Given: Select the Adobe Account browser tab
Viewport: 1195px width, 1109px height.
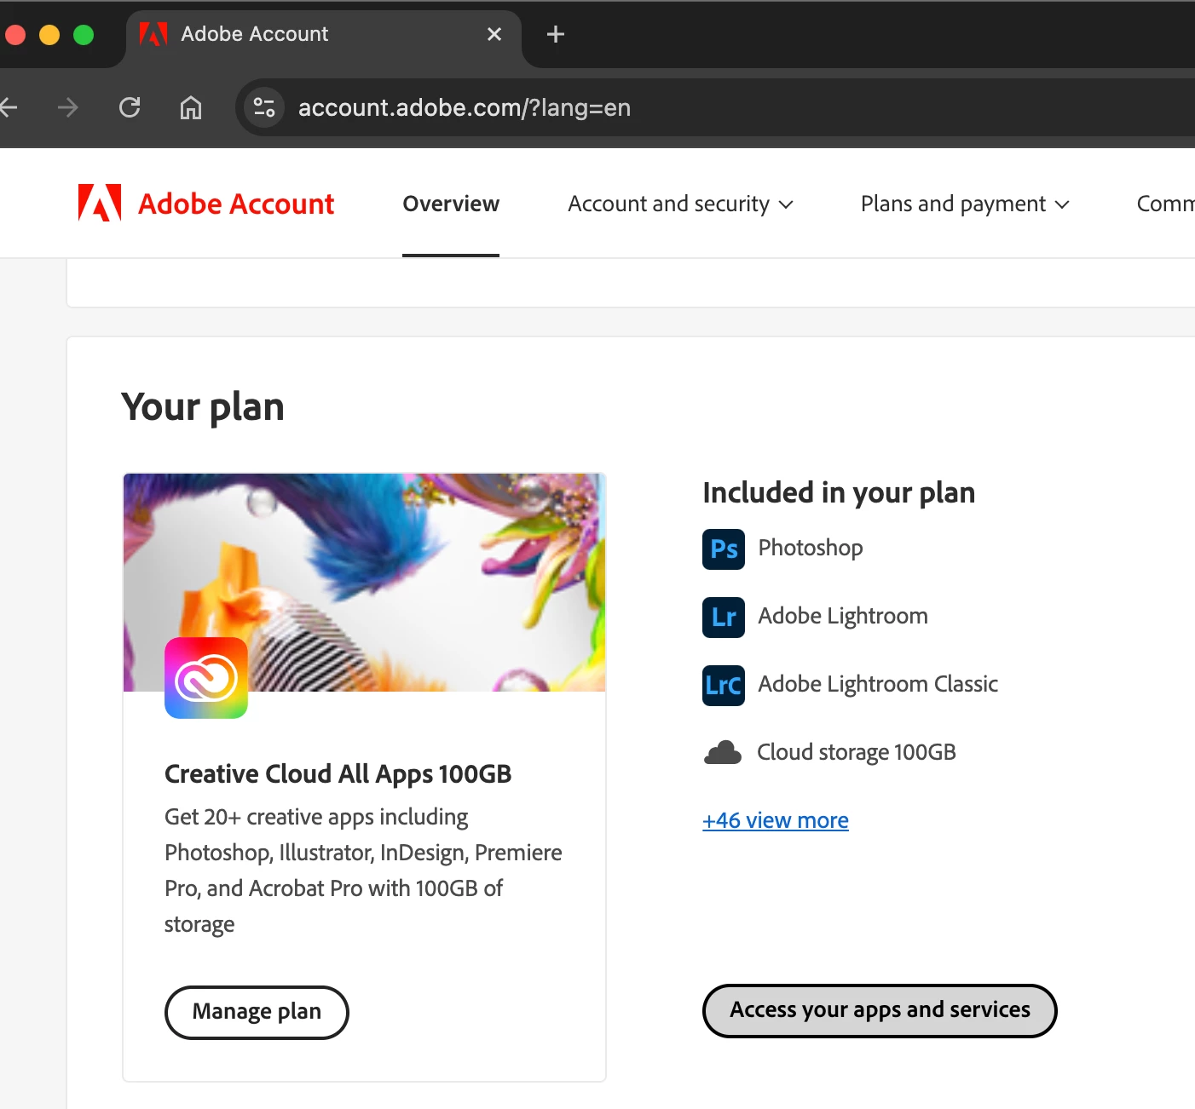Looking at the screenshot, I should coord(324,36).
